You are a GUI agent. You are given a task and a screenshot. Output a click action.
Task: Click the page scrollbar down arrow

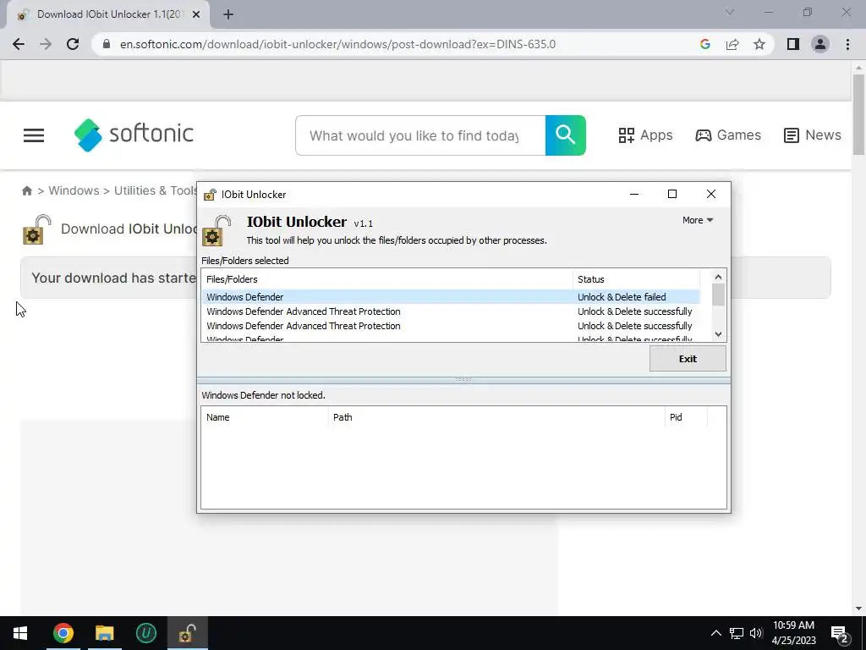pos(858,609)
